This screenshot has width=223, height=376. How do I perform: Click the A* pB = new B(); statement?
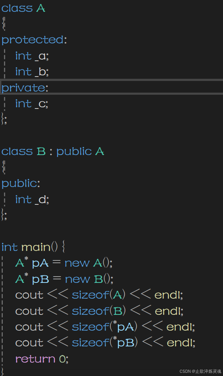coord(64,279)
